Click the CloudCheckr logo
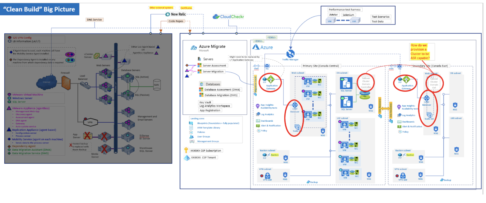Image resolution: width=486 pixels, height=203 pixels. 228,17
